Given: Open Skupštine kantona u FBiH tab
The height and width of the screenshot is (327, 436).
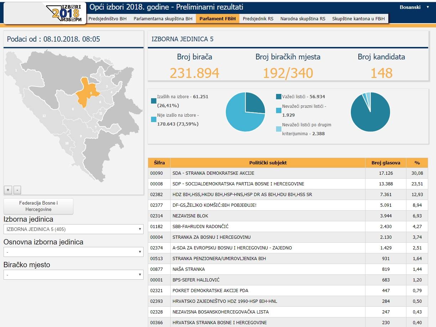Looking at the screenshot, I should coord(358,19).
